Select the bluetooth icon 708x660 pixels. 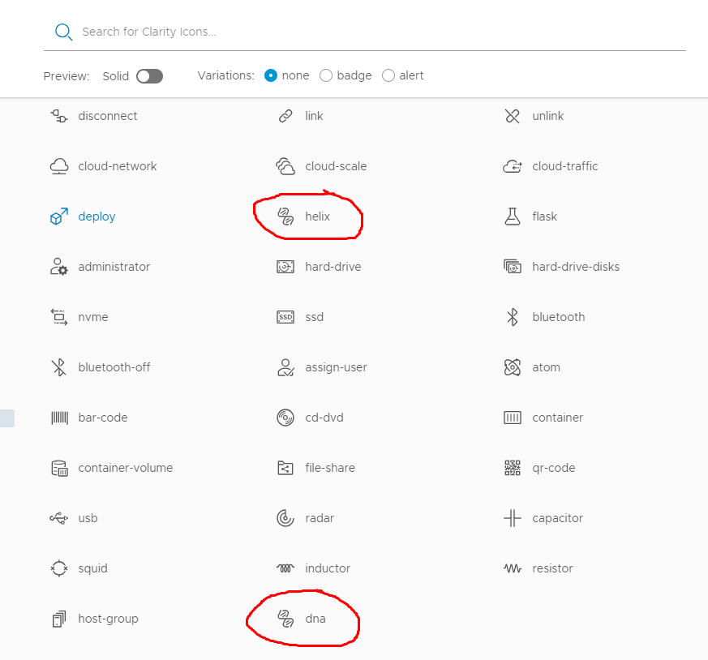tap(512, 317)
